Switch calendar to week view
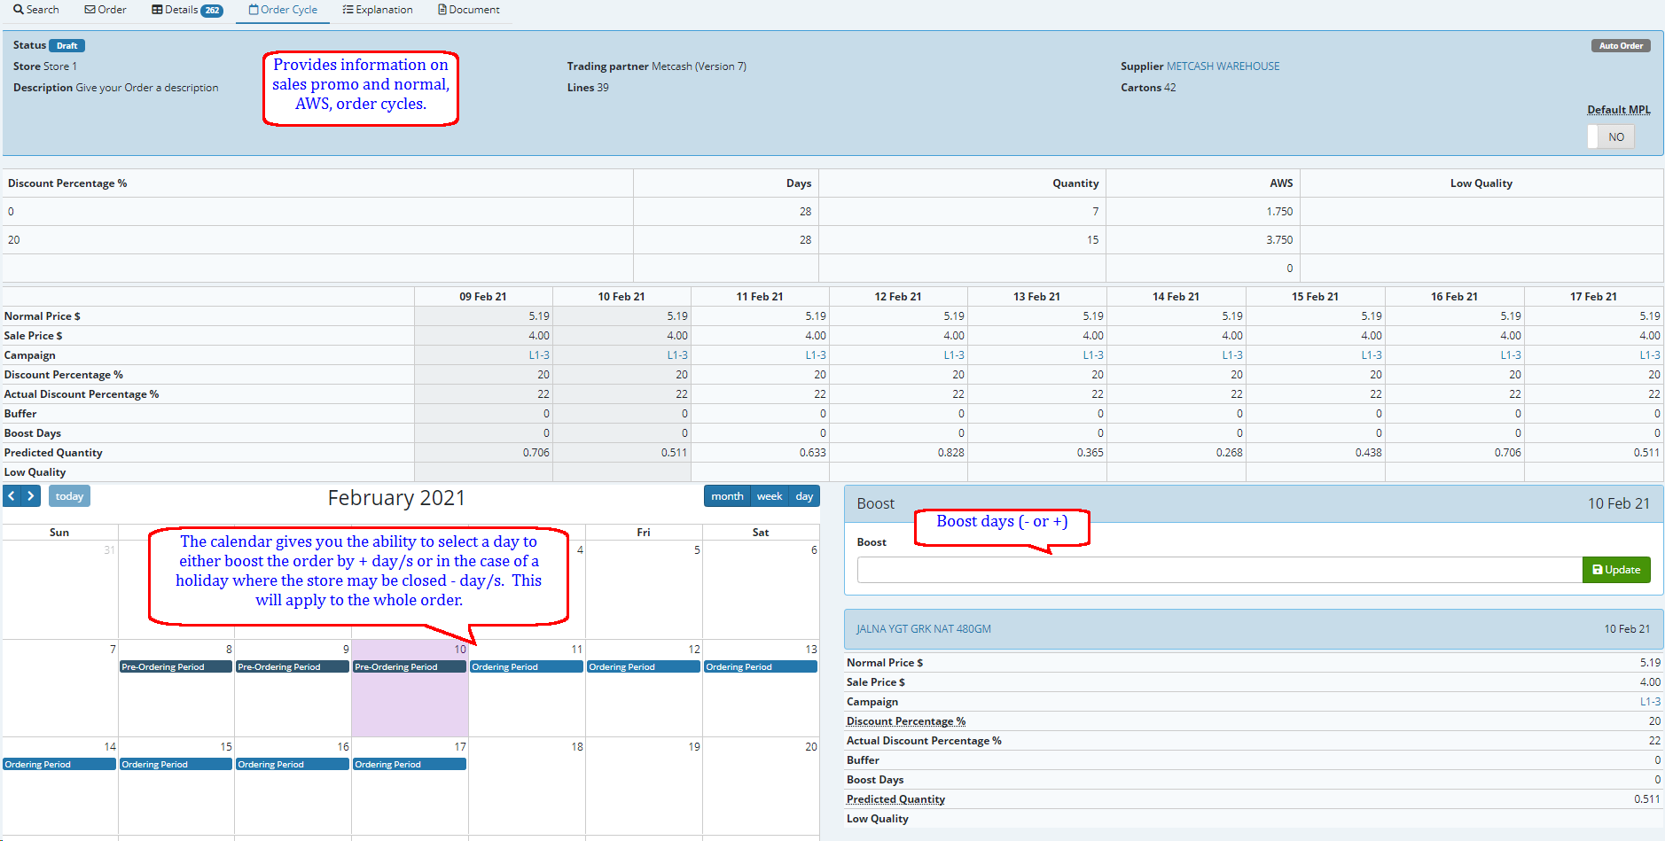Image resolution: width=1665 pixels, height=841 pixels. coord(770,496)
